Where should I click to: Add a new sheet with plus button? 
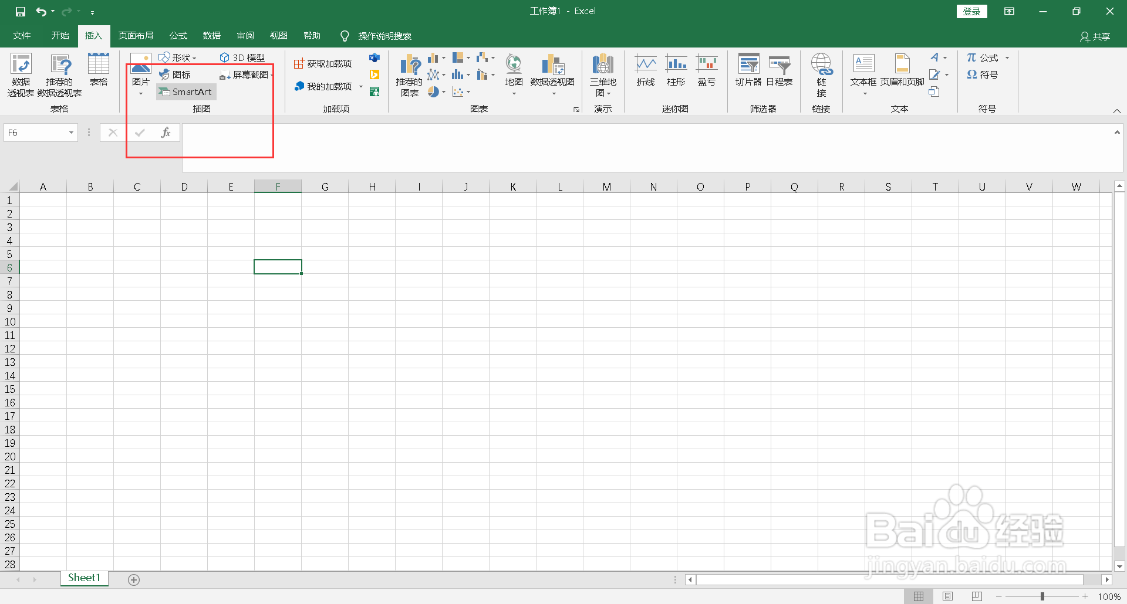[134, 580]
